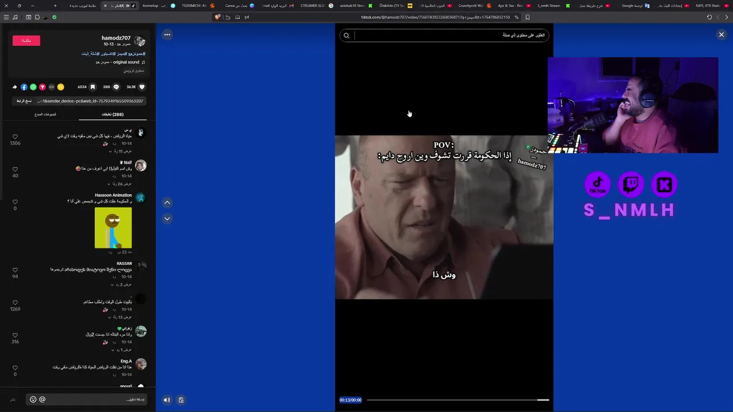
Task: Click the red Follow button
Action: (x=26, y=41)
